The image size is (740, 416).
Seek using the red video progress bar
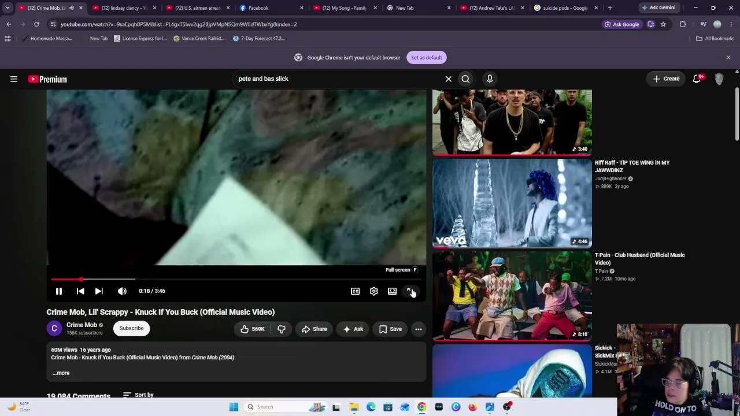click(236, 280)
